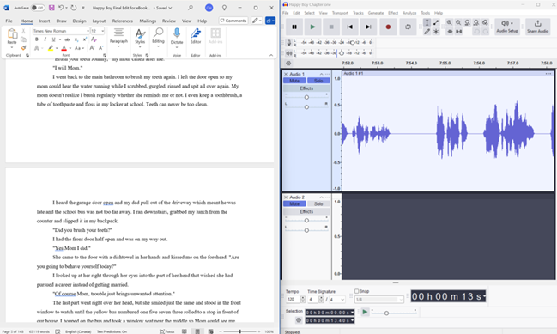Select the Draw (pencil) tool in Audacity
This screenshot has width=557, height=334.
coord(427,31)
